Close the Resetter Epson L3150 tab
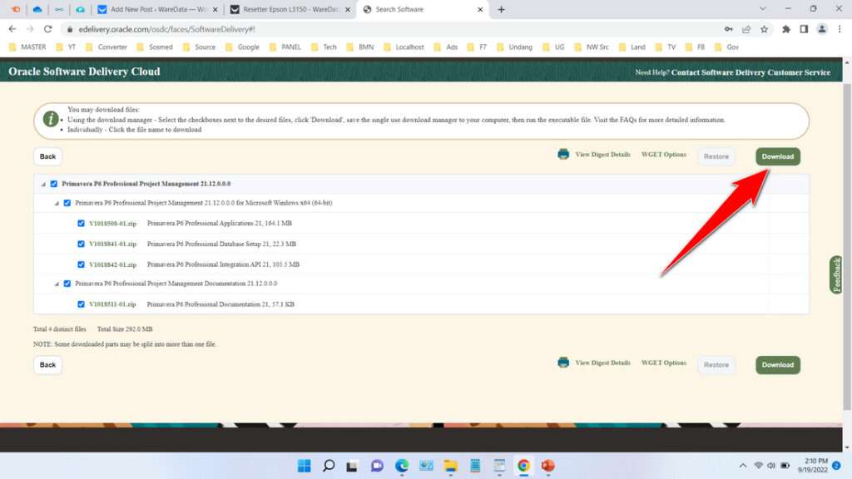This screenshot has height=479, width=852. (x=348, y=9)
